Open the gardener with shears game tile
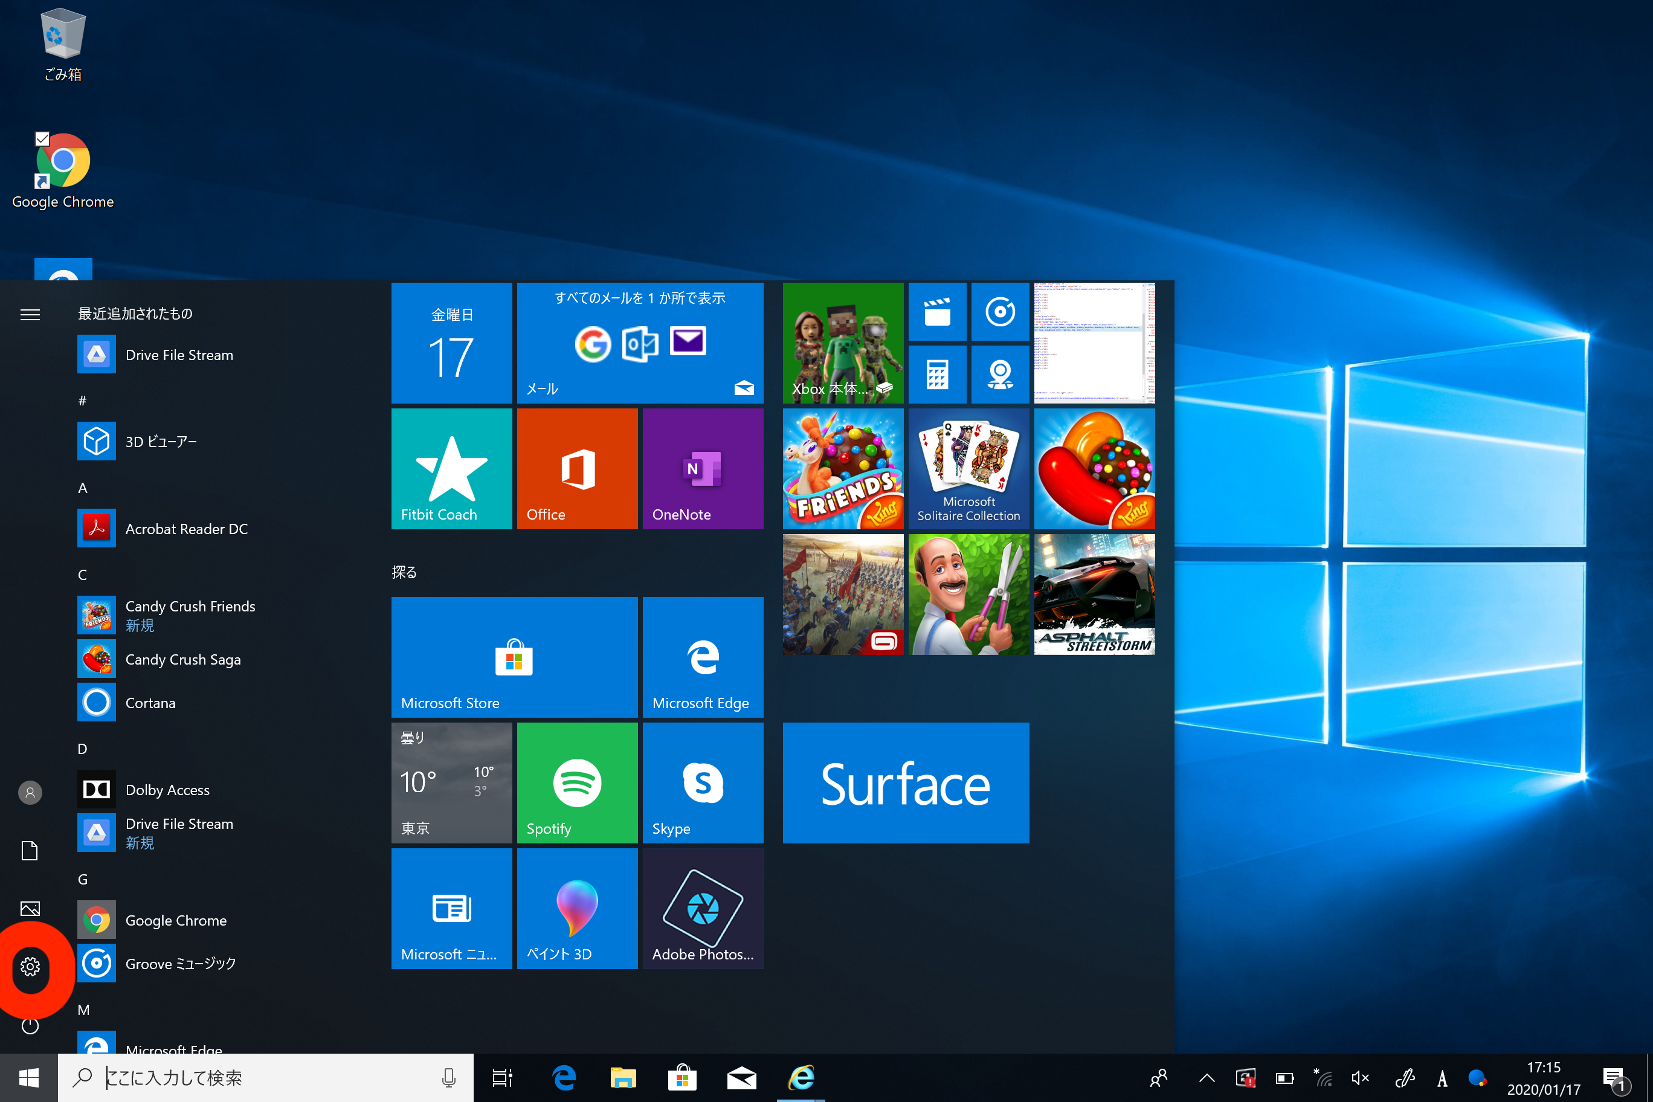 (x=969, y=594)
